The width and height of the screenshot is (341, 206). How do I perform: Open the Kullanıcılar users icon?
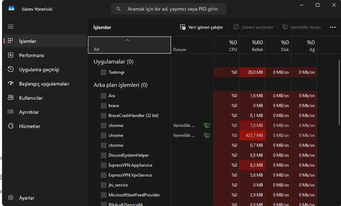click(11, 98)
